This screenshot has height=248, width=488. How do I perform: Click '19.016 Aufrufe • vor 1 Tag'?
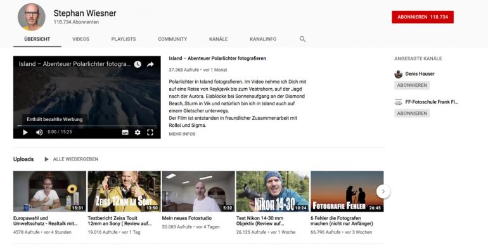coord(114,232)
